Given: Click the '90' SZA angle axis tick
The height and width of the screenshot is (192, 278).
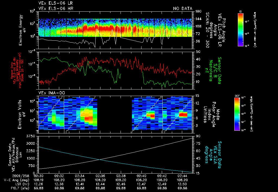Looking at the screenshot, I should click(197, 136).
